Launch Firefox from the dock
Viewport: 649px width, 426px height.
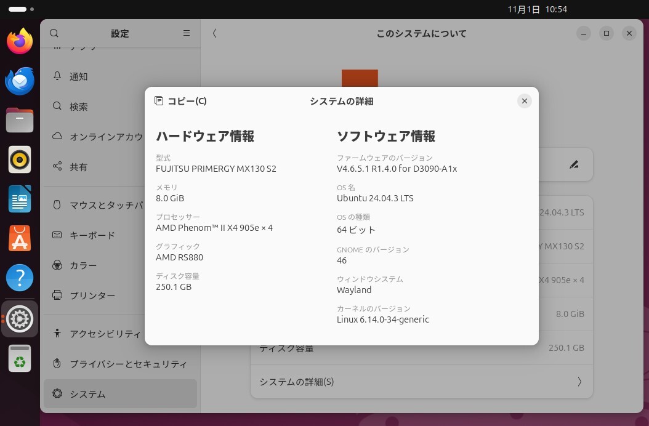pos(20,42)
